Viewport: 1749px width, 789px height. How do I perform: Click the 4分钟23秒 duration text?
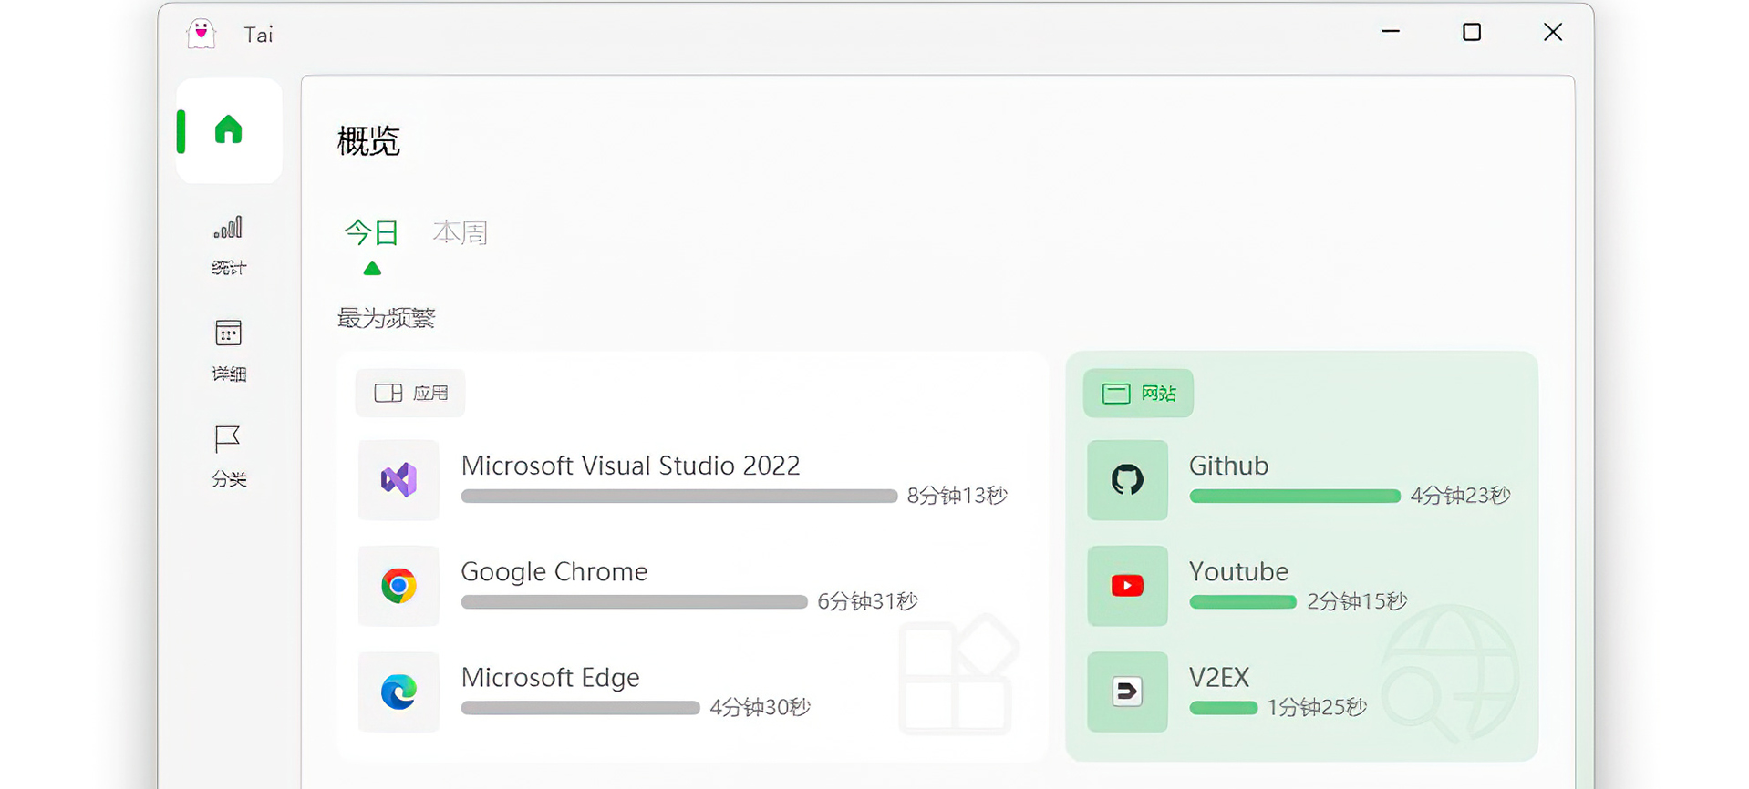click(x=1461, y=496)
